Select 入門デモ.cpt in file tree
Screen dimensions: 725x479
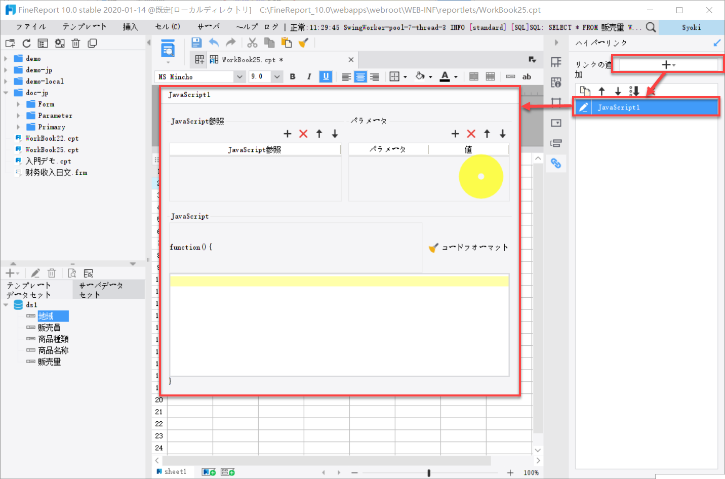pos(48,161)
